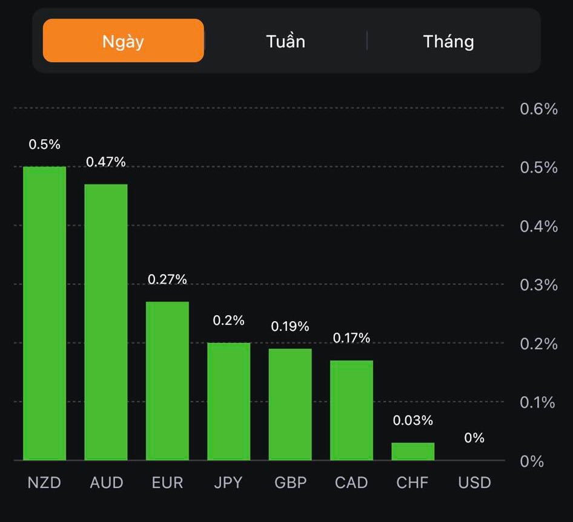Switch to the Tuần tab
573x522 pixels.
[x=285, y=41]
